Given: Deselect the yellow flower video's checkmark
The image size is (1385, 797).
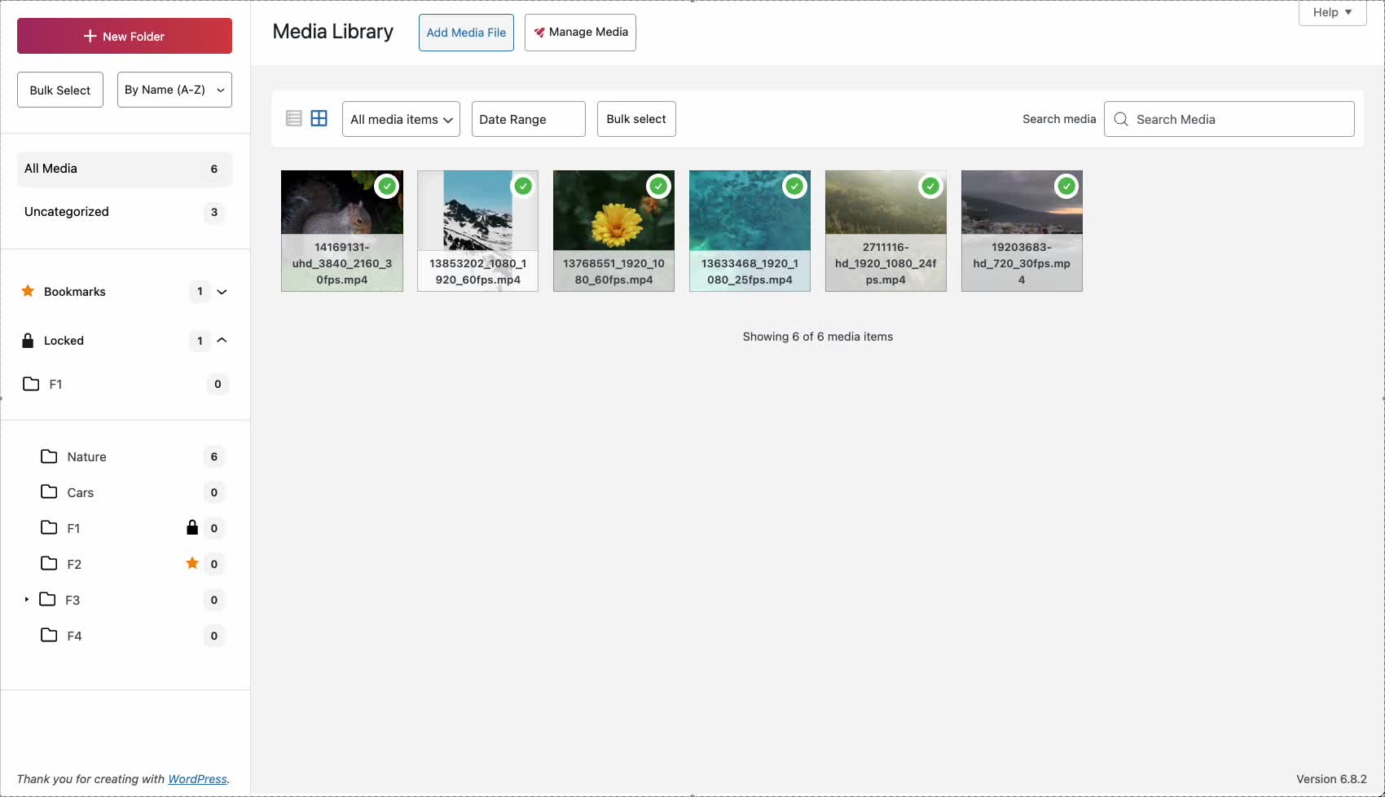Looking at the screenshot, I should click(x=658, y=186).
